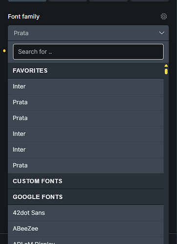Click the FAVORITES section header
The image size is (177, 244).
click(86, 71)
